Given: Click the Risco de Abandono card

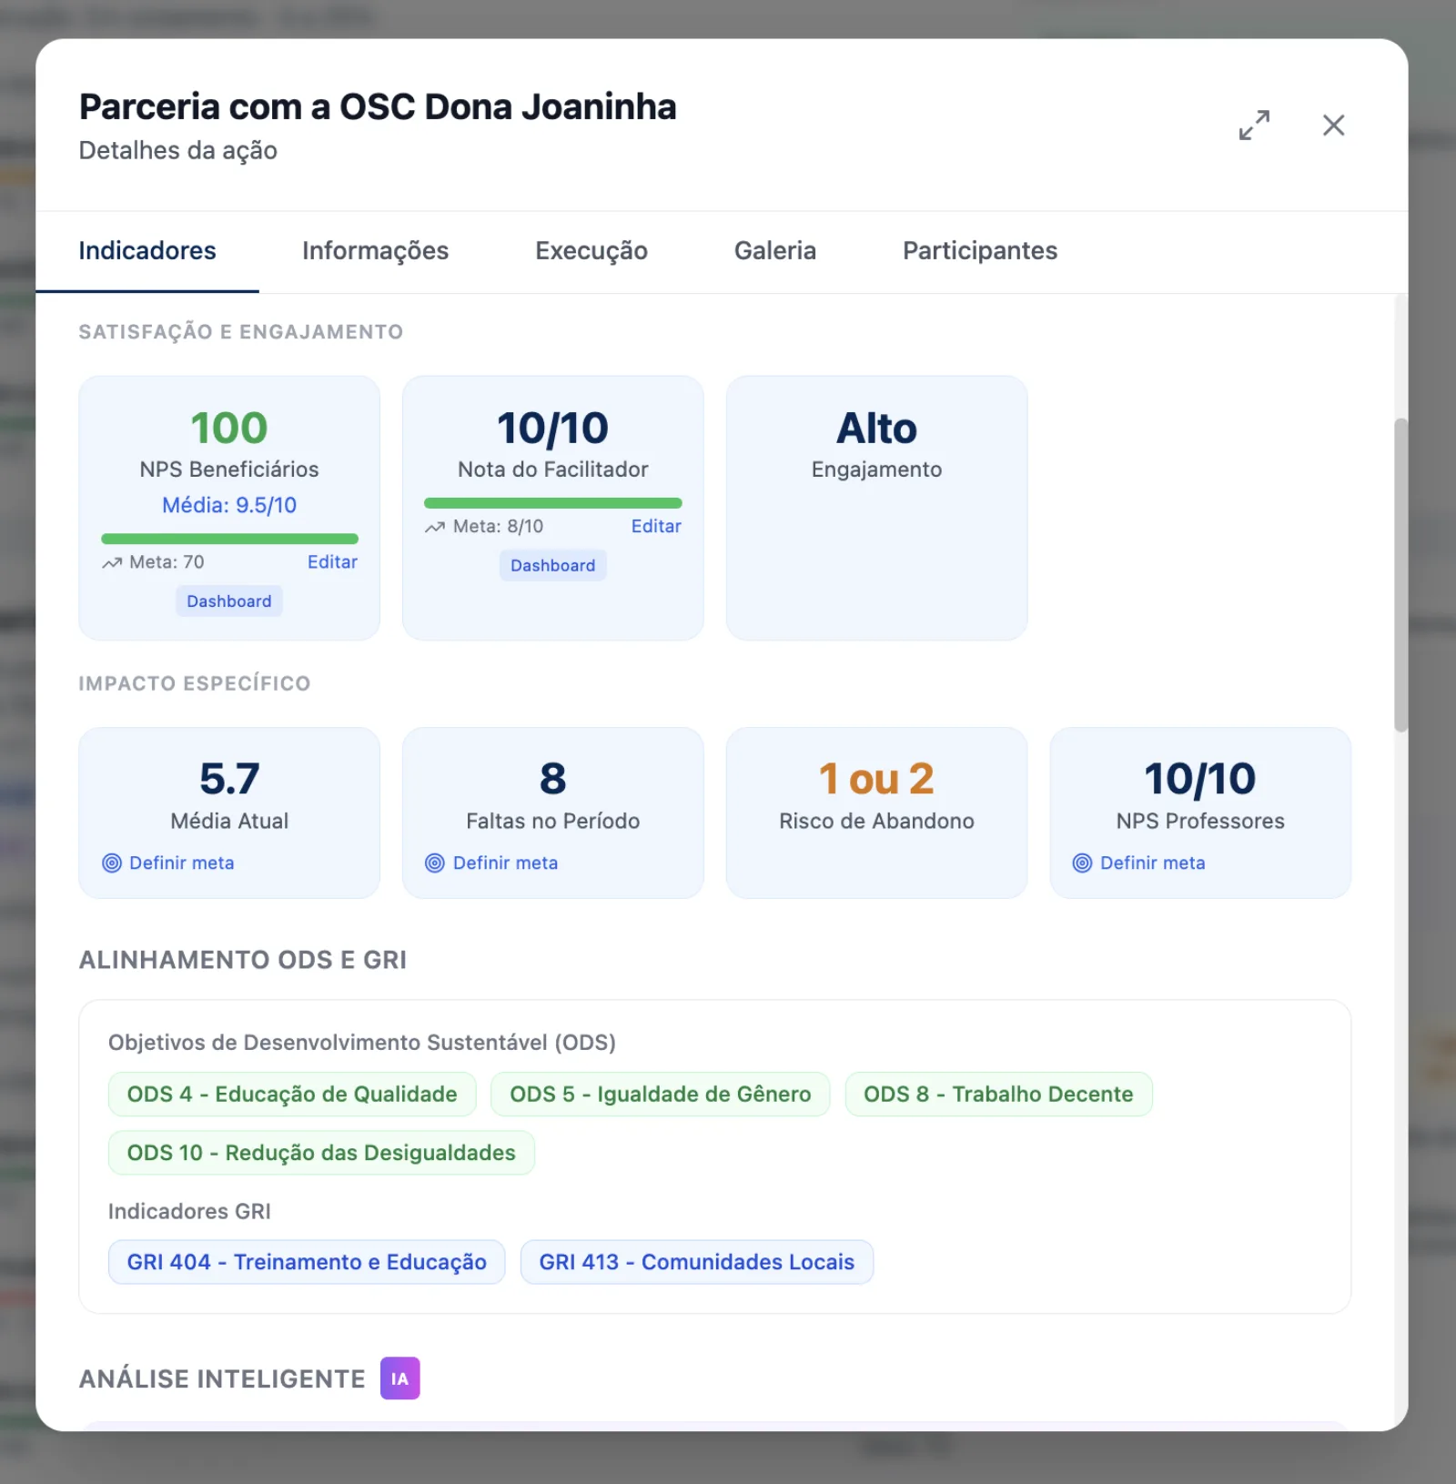Looking at the screenshot, I should click(x=876, y=813).
